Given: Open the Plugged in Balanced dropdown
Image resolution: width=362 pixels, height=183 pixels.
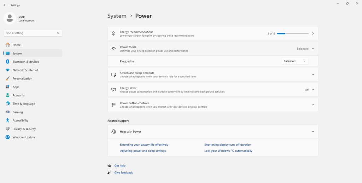Looking at the screenshot, I should (295, 61).
